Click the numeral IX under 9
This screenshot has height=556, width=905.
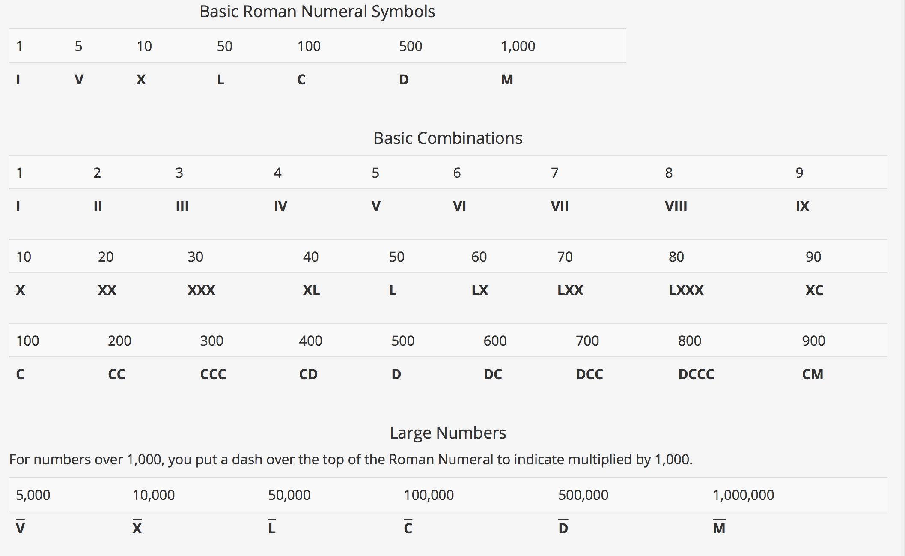(x=802, y=206)
